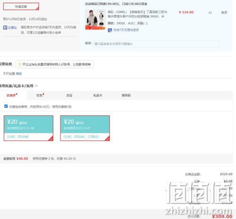The image size is (236, 219).
Task: Click the 7-day no-reason return icon
Action: [110, 30]
